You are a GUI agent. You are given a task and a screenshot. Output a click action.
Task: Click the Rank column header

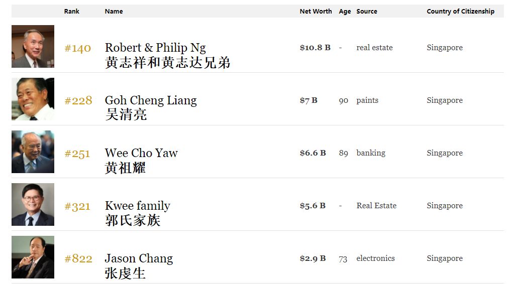click(x=72, y=12)
